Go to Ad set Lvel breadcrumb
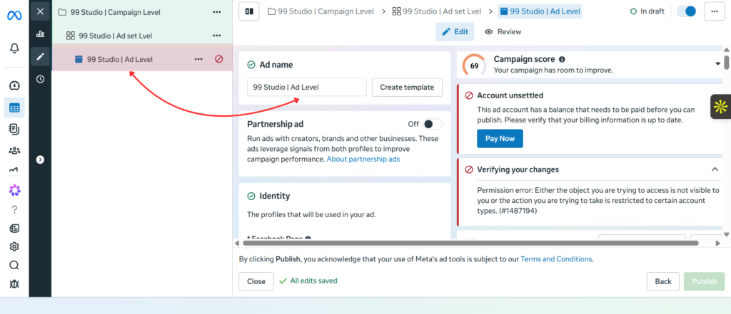The height and width of the screenshot is (314, 731). [438, 11]
